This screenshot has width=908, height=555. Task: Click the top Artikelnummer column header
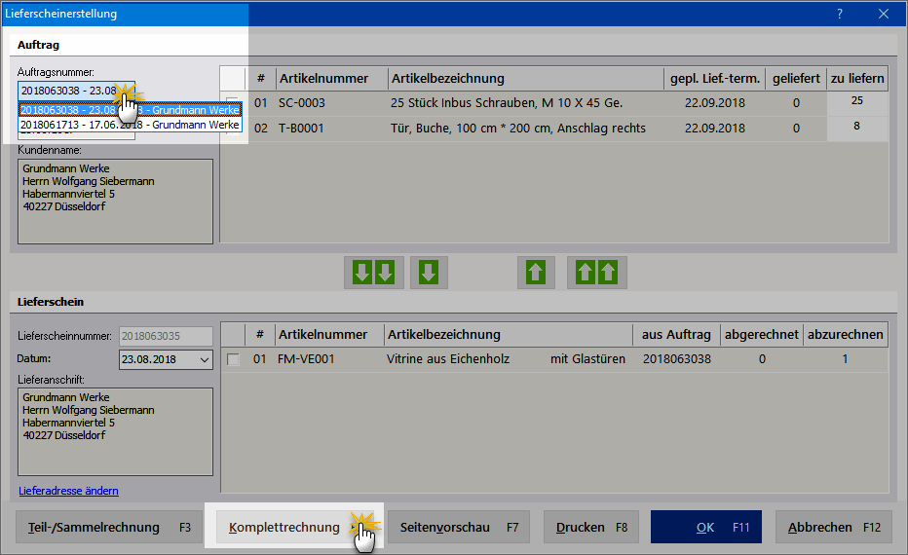coord(323,79)
